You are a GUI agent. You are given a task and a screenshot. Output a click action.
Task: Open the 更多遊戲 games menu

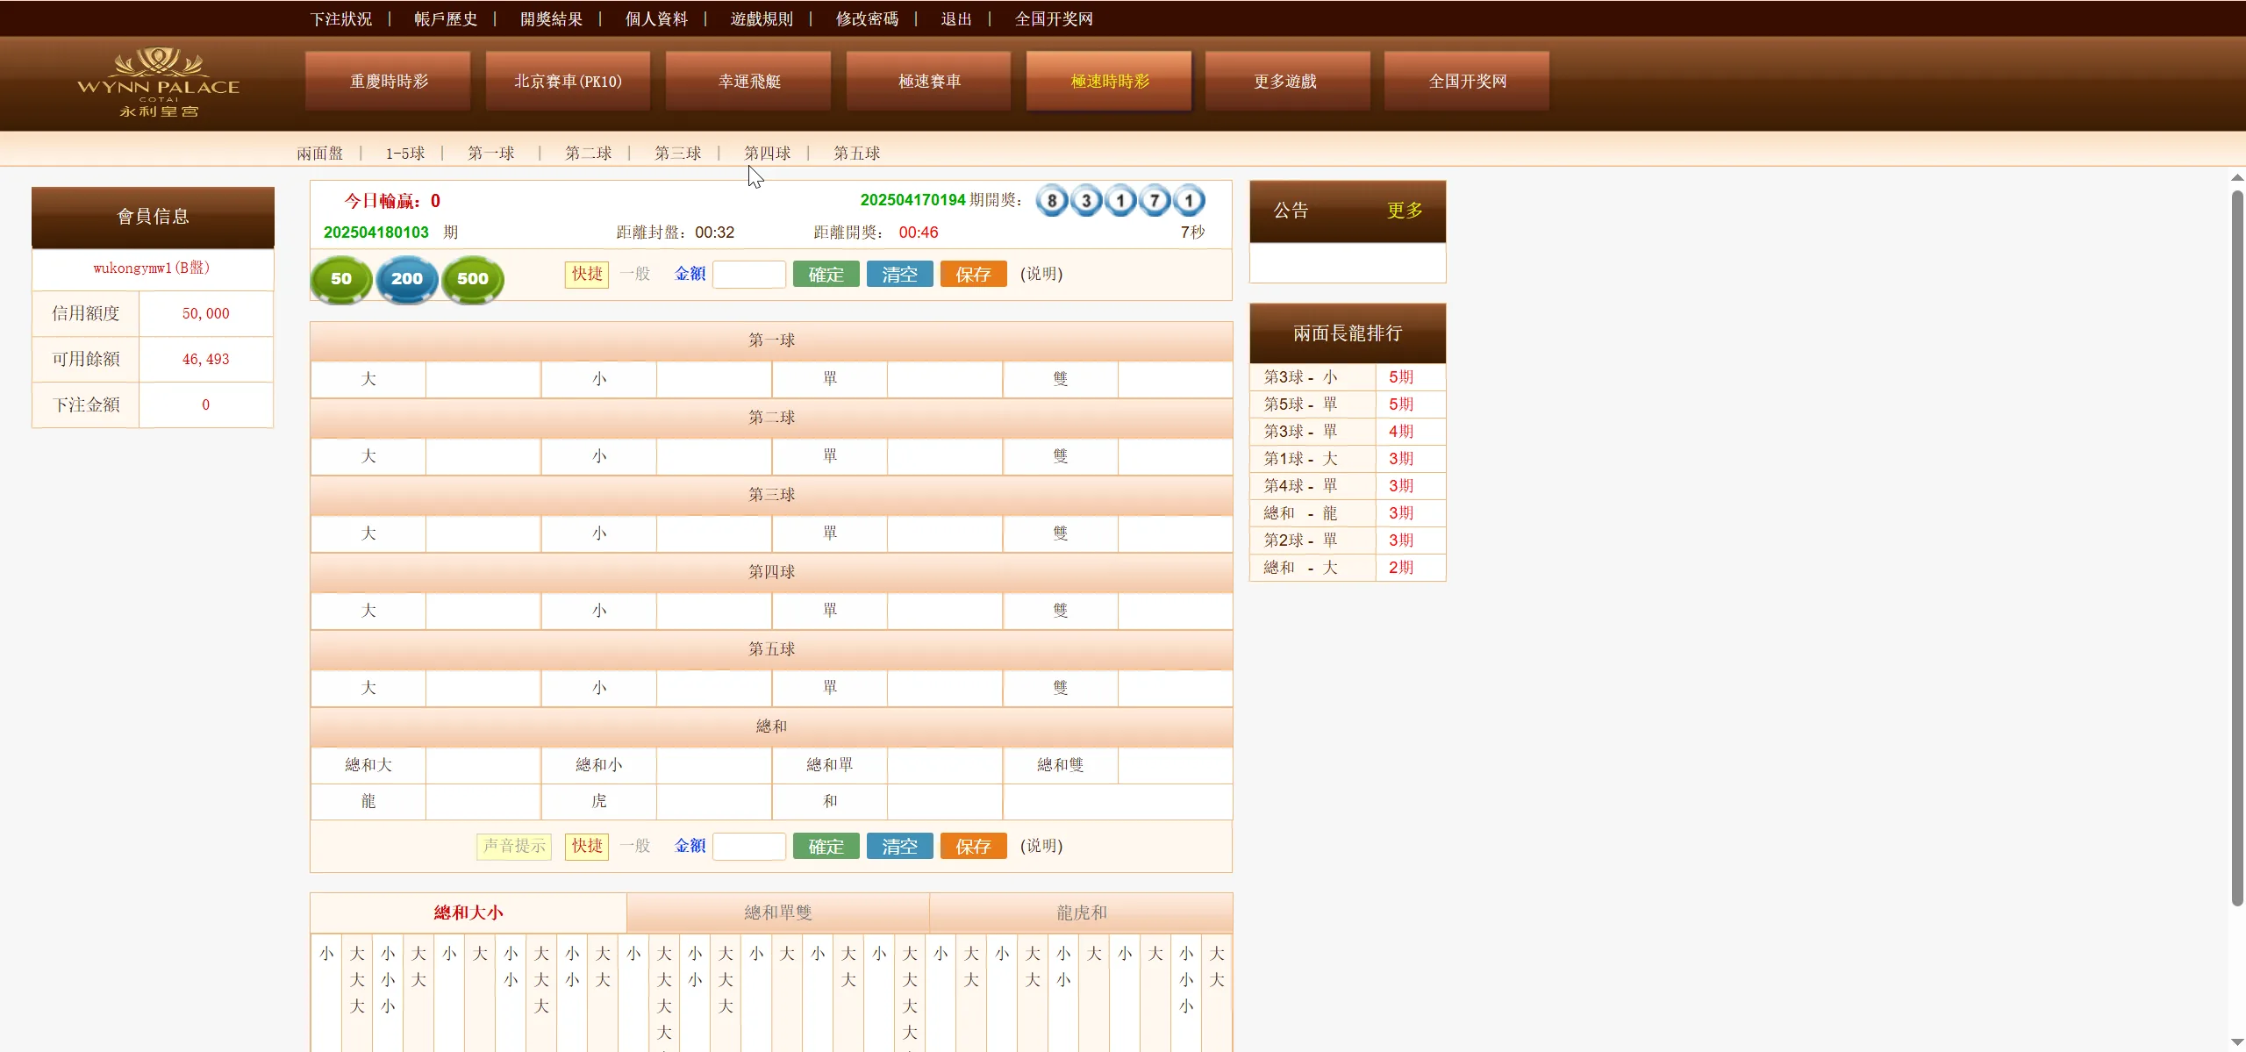pos(1286,80)
